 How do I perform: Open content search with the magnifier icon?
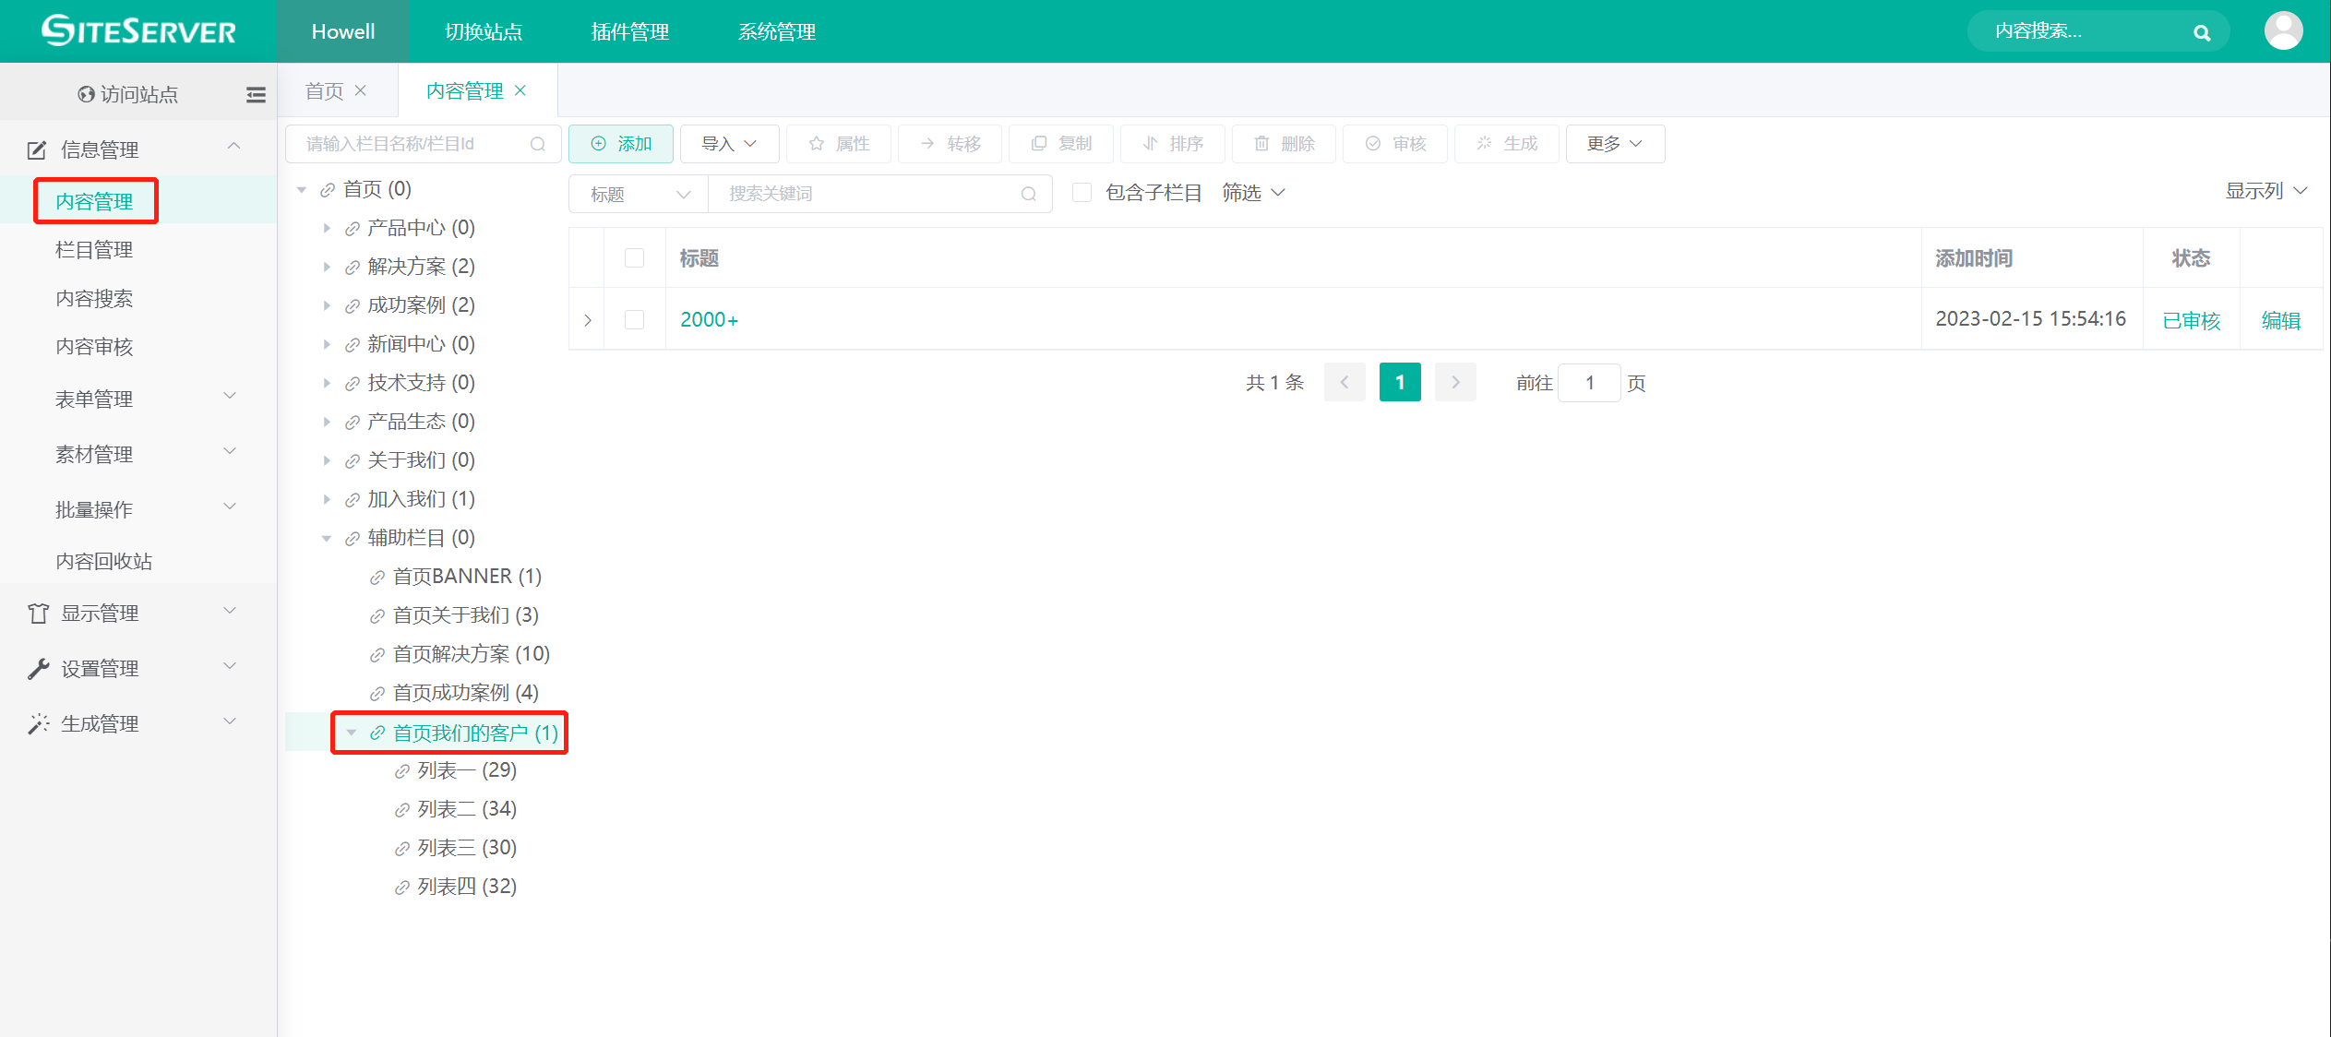click(2202, 30)
